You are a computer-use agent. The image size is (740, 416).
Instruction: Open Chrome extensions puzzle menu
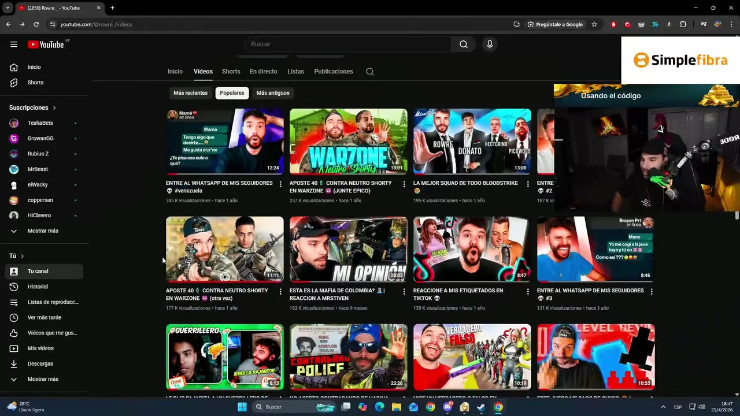point(683,24)
